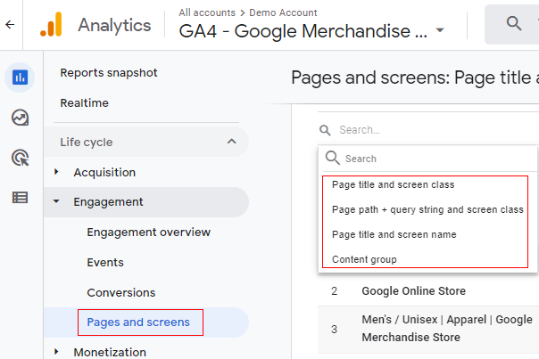Open the Advertising sidebar icon
This screenshot has width=539, height=359.
click(20, 158)
